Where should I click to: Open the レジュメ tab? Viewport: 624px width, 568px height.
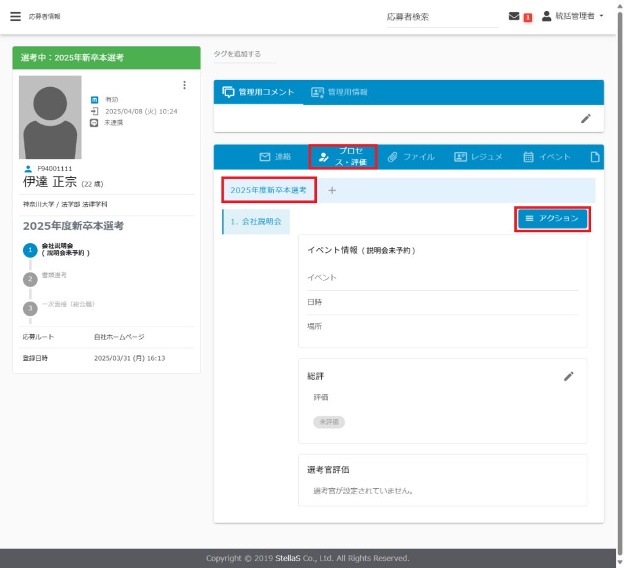click(478, 157)
